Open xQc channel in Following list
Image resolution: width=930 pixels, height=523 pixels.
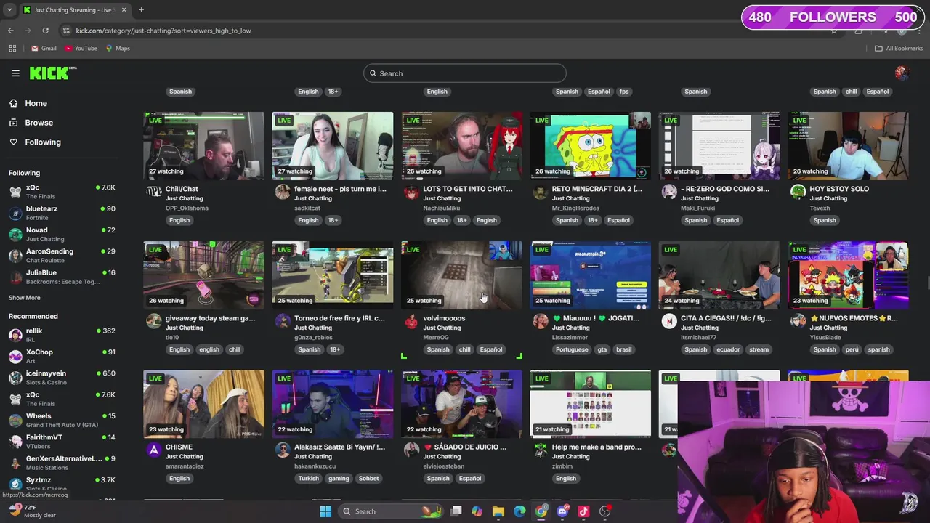coord(61,192)
